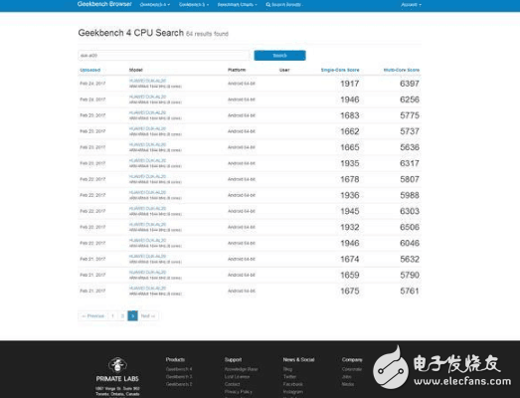Image resolution: width=520 pixels, height=398 pixels.
Task: Open the Contact footer link
Action: click(232, 384)
